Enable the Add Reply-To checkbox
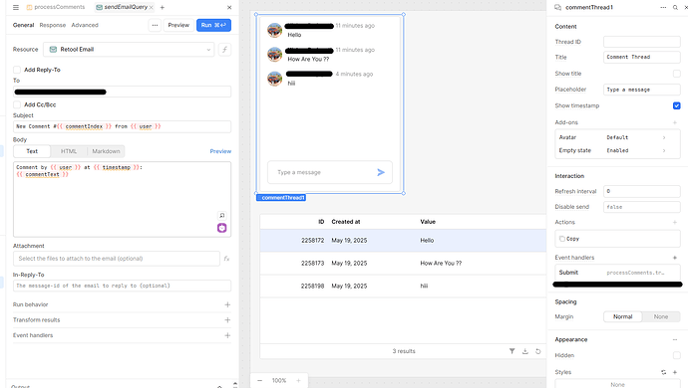 17,70
